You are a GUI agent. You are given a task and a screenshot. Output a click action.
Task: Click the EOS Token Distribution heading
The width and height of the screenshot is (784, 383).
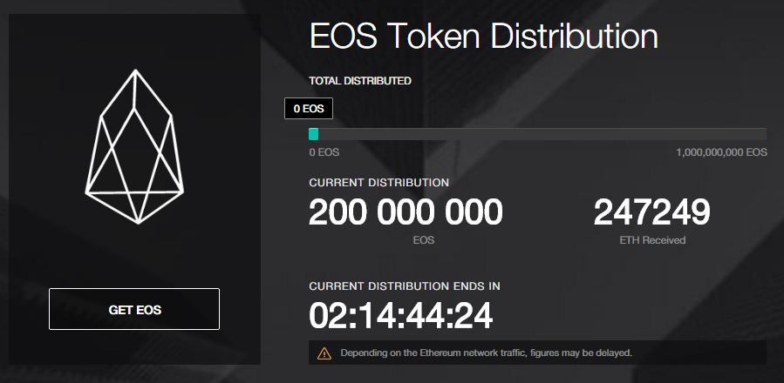(483, 37)
